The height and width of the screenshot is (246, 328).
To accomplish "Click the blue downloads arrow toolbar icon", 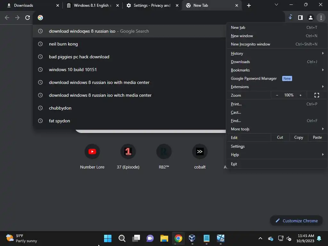I will coord(290,17).
